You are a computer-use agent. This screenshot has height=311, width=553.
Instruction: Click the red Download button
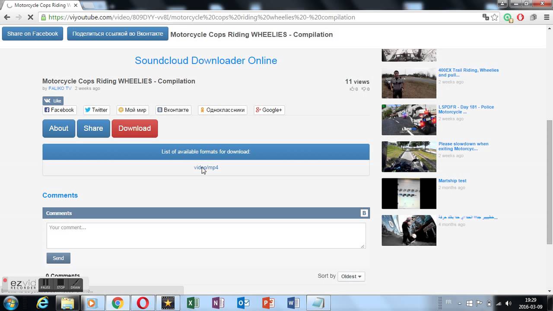pos(134,128)
